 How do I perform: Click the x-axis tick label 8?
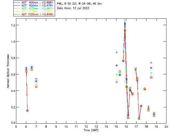tap(46, 127)
